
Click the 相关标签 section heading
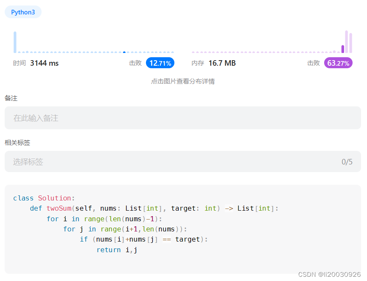(17, 143)
